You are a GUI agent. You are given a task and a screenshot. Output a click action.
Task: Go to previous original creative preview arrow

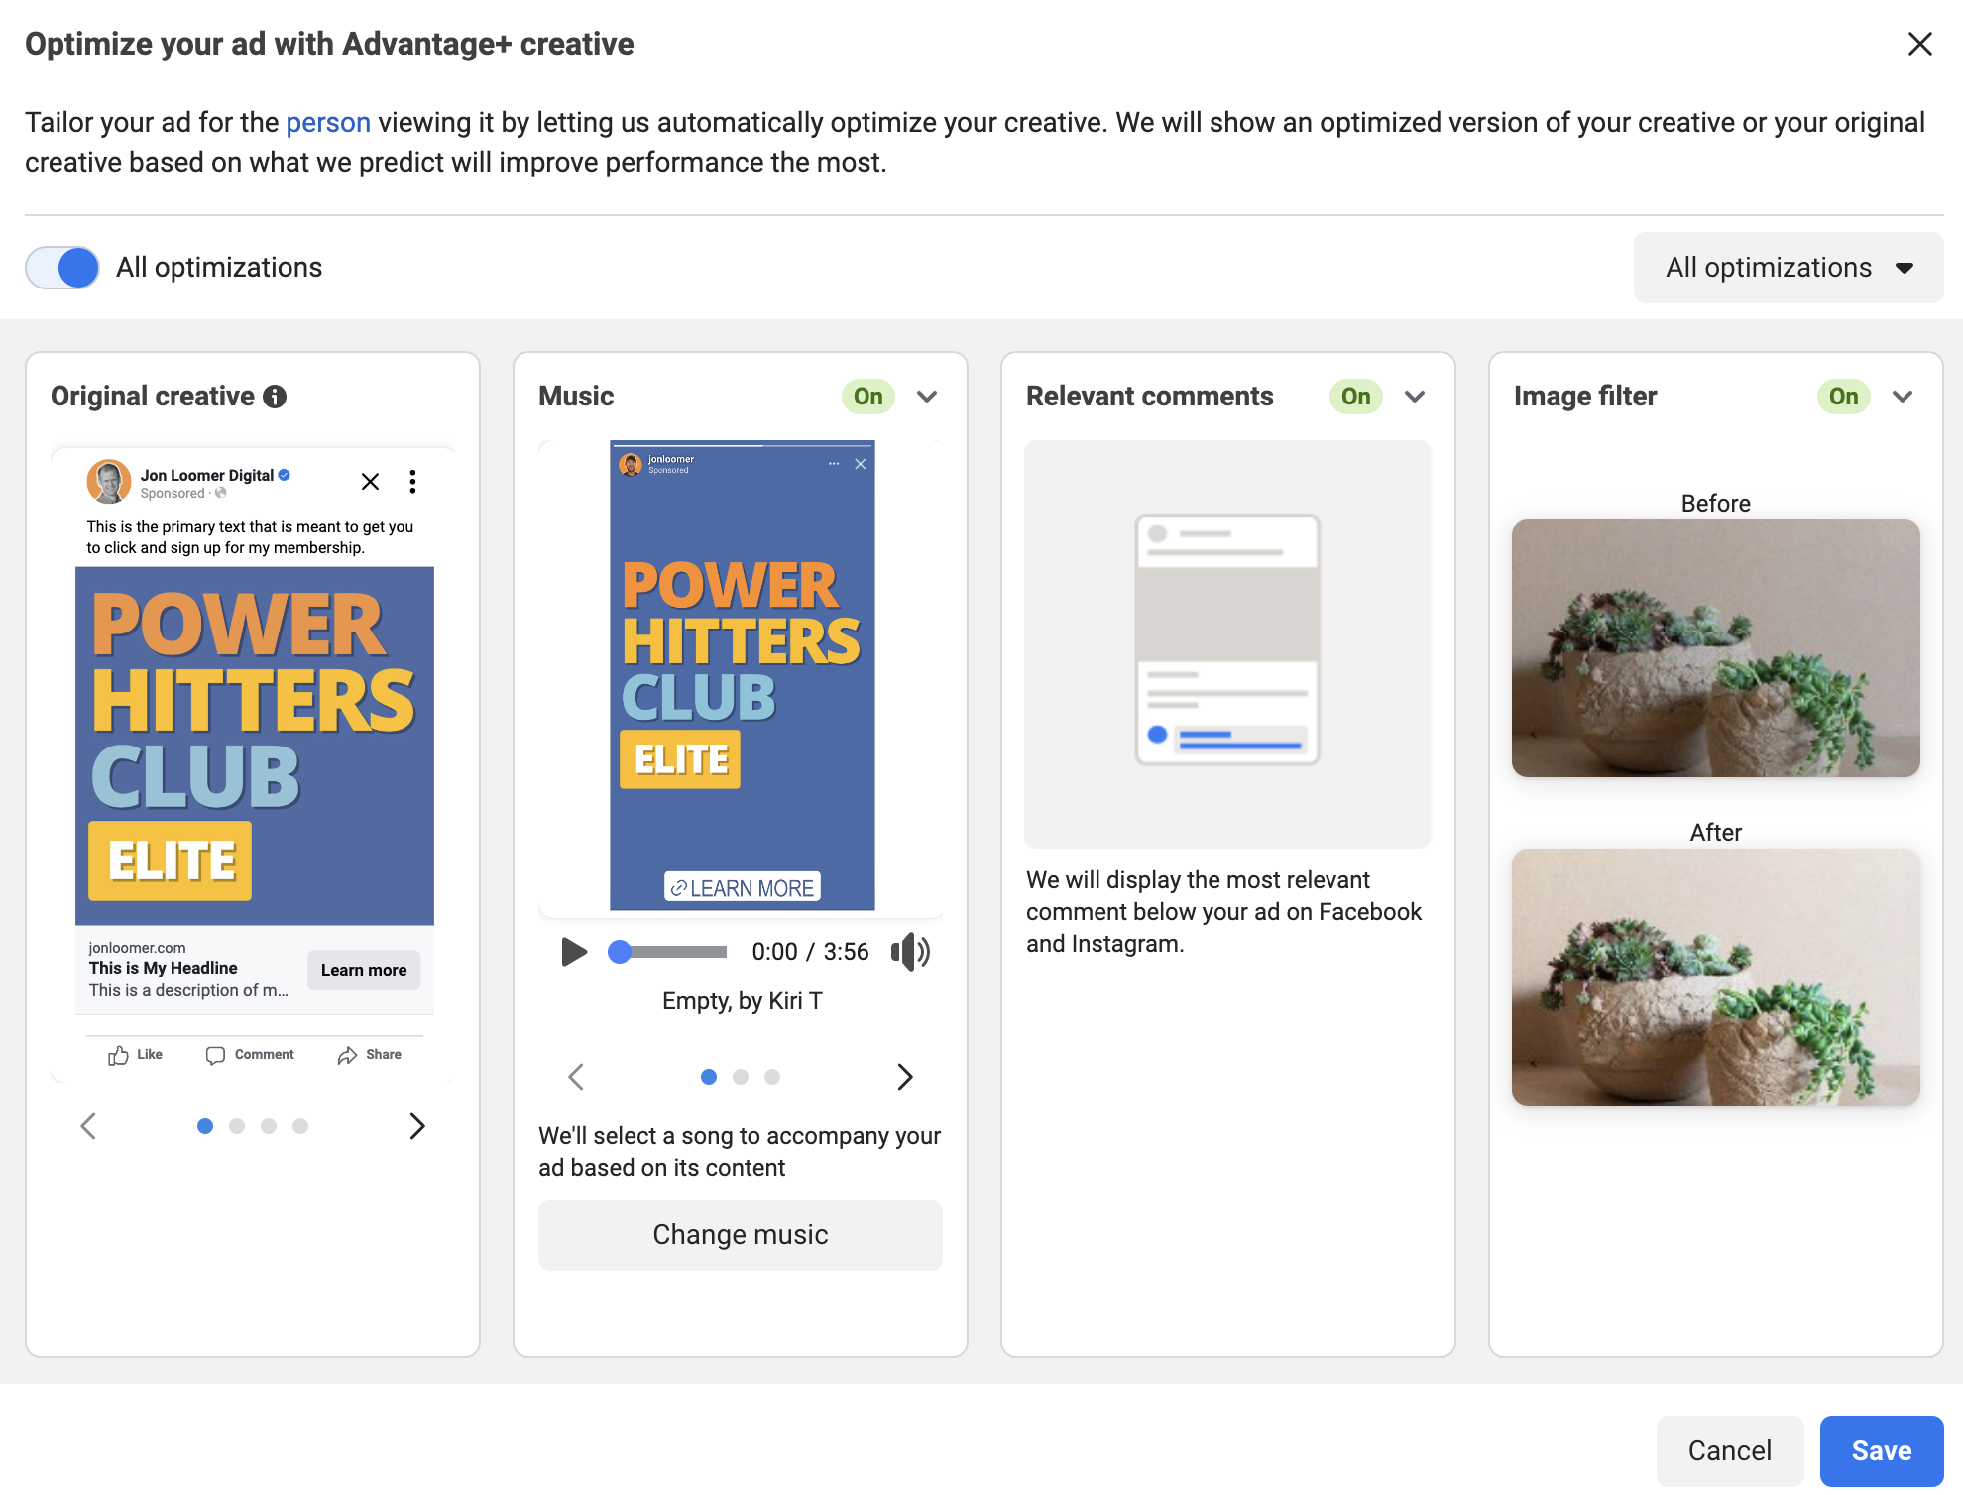[88, 1126]
